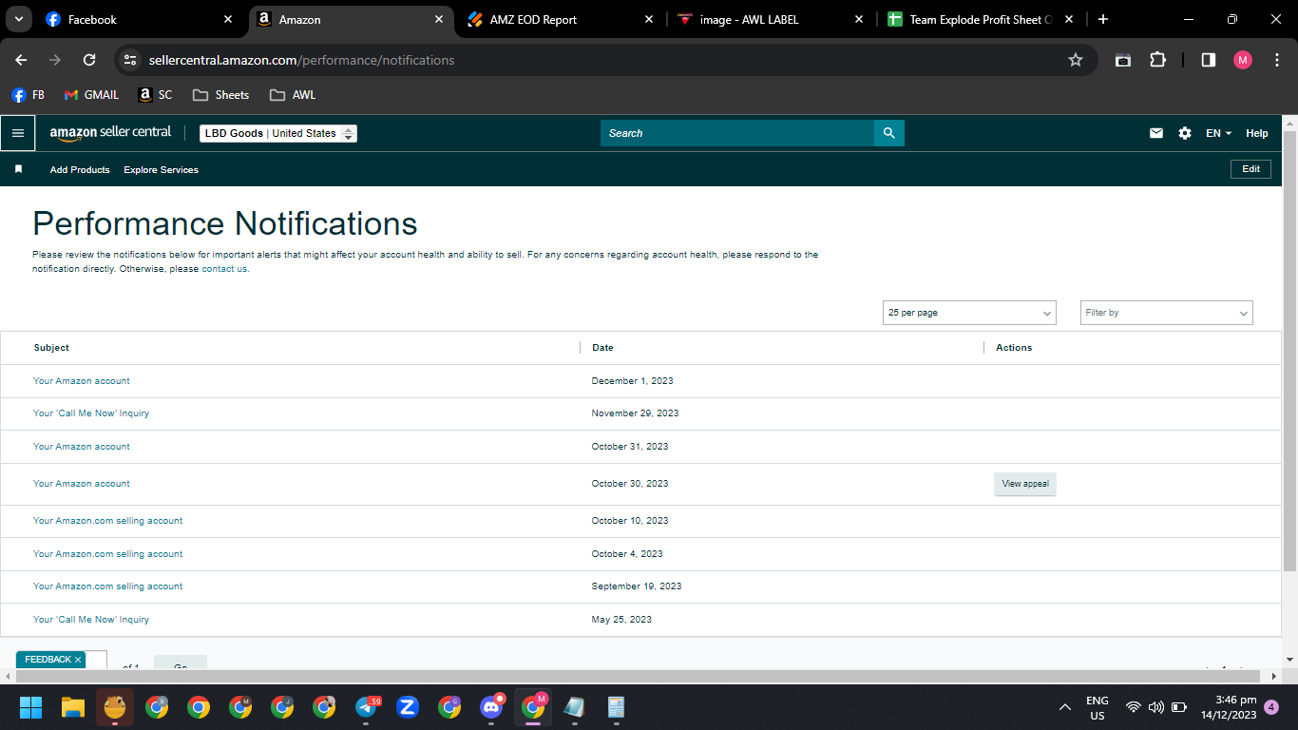Click the Explore Services link
The image size is (1298, 730).
[161, 169]
